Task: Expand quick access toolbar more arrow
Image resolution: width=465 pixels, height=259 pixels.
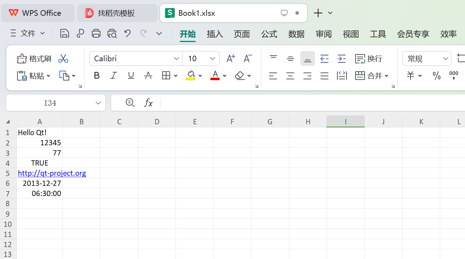Action: click(x=159, y=33)
